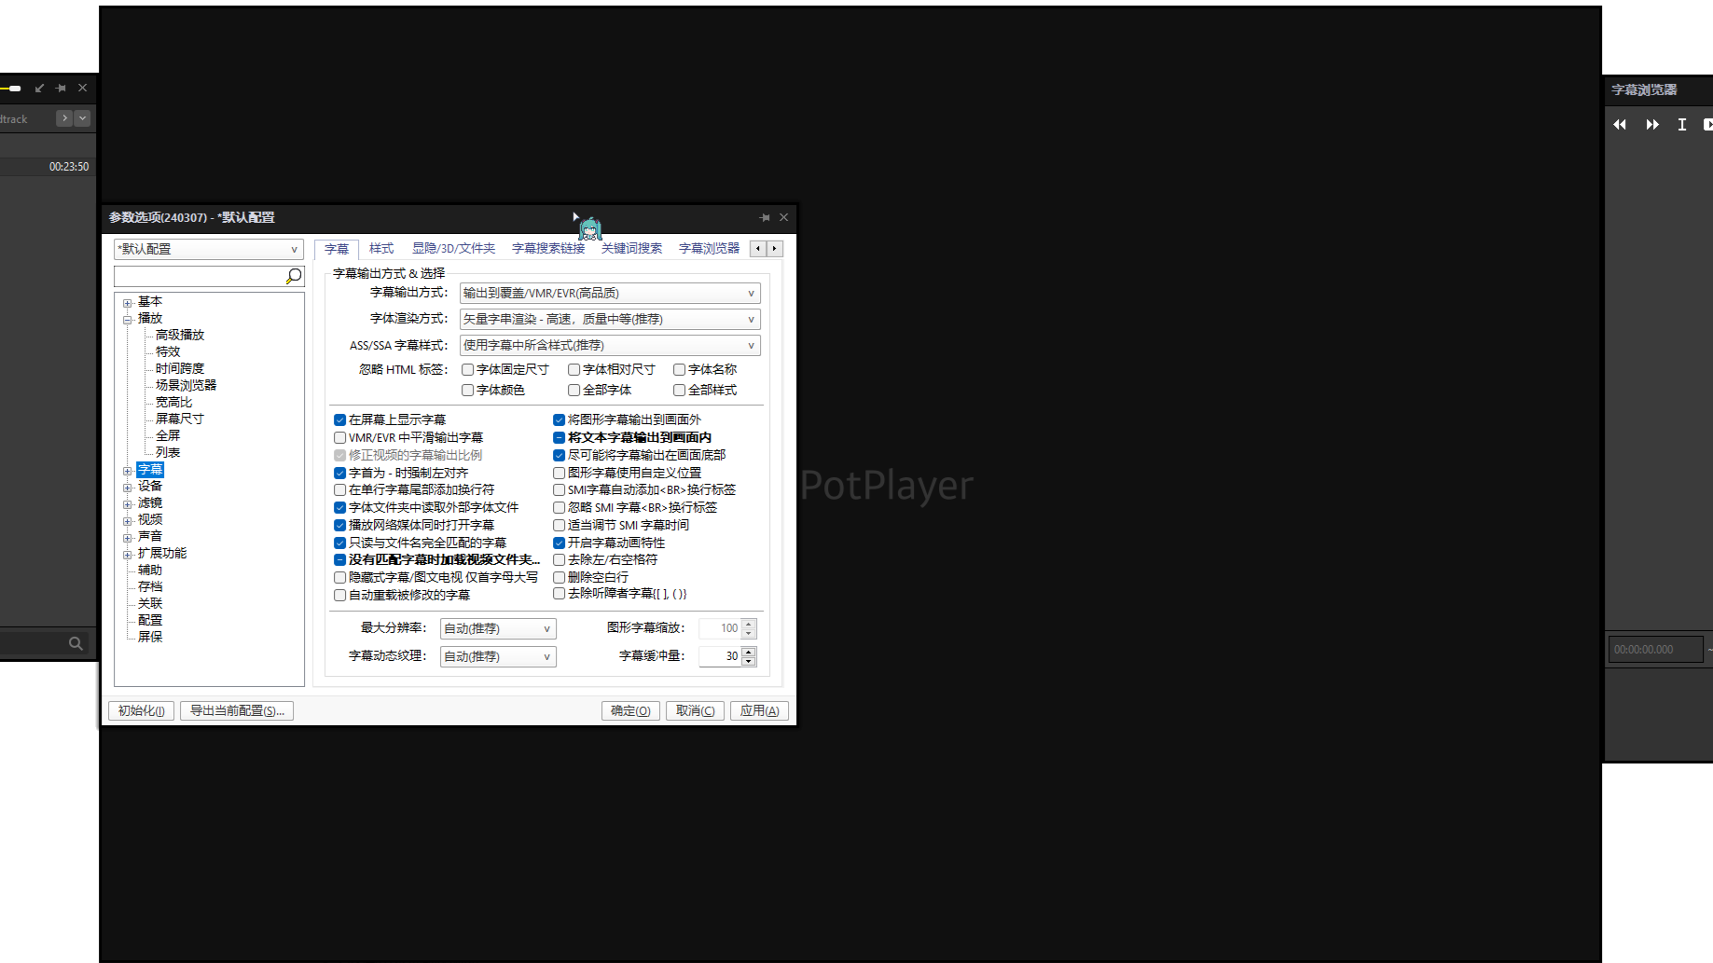Toggle 播放网络媒体同时打开字幕 checkbox

[340, 525]
